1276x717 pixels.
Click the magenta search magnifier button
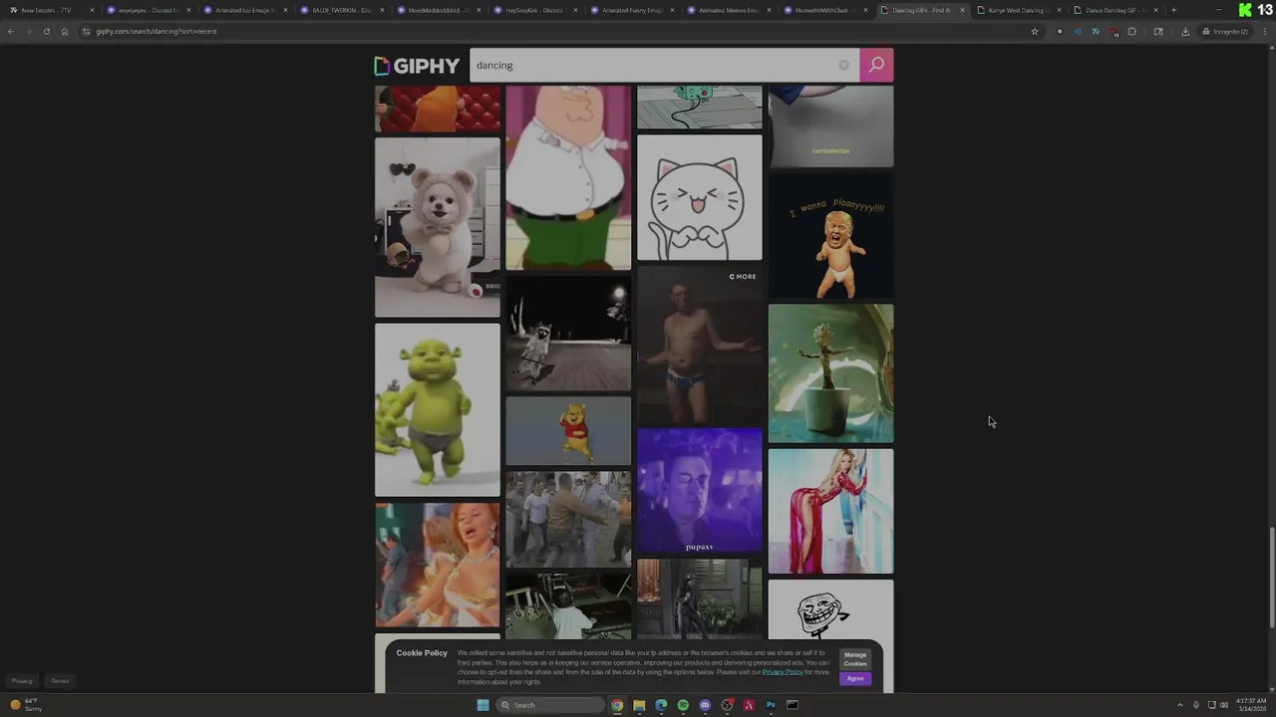[x=876, y=65]
